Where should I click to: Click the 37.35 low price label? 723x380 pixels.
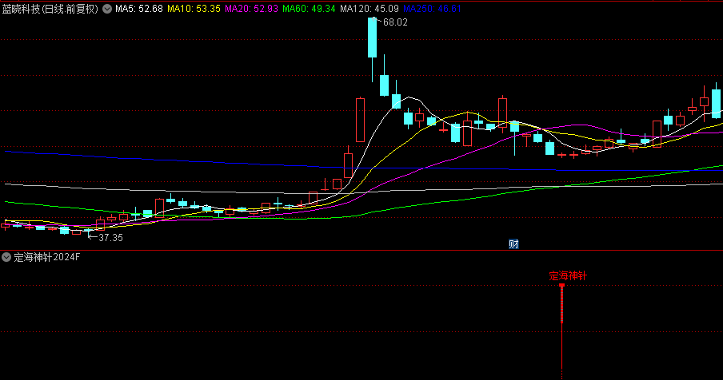point(110,238)
